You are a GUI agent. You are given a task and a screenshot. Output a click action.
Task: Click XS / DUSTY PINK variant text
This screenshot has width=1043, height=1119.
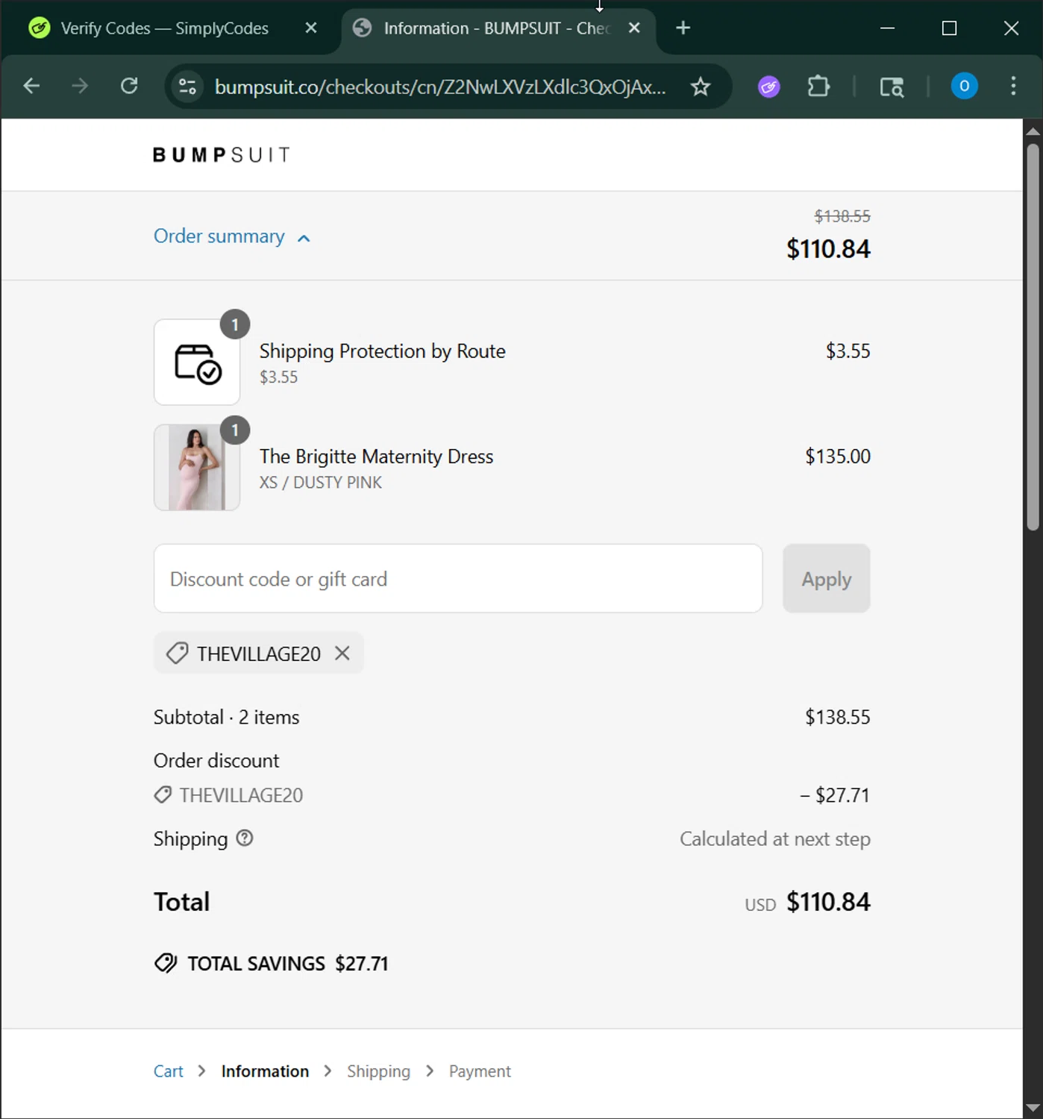(321, 483)
